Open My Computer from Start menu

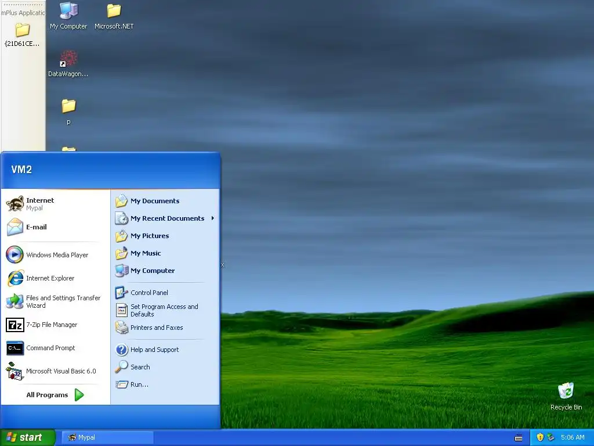click(165, 271)
